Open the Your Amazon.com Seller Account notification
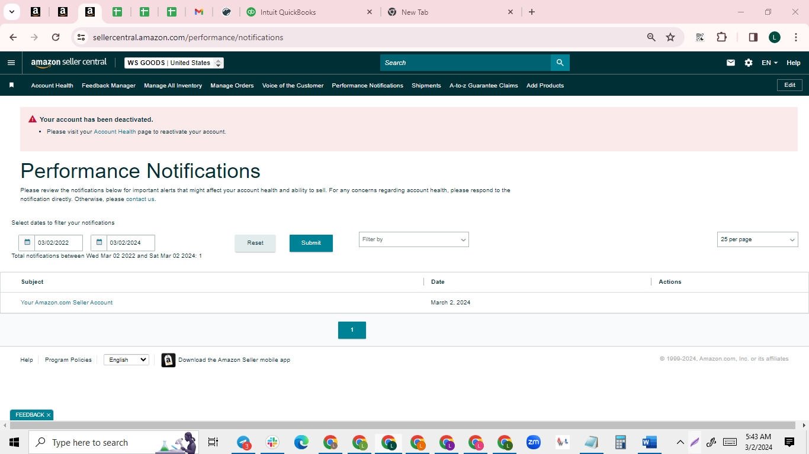809x454 pixels. (x=66, y=303)
